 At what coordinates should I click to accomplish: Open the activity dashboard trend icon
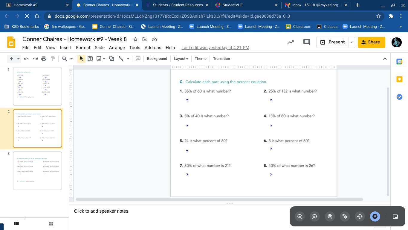point(291,42)
